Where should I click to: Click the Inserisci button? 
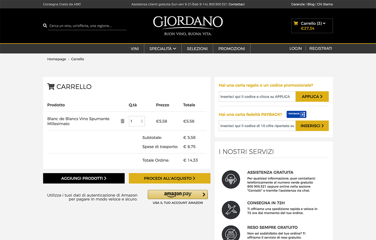pyautogui.click(x=312, y=126)
